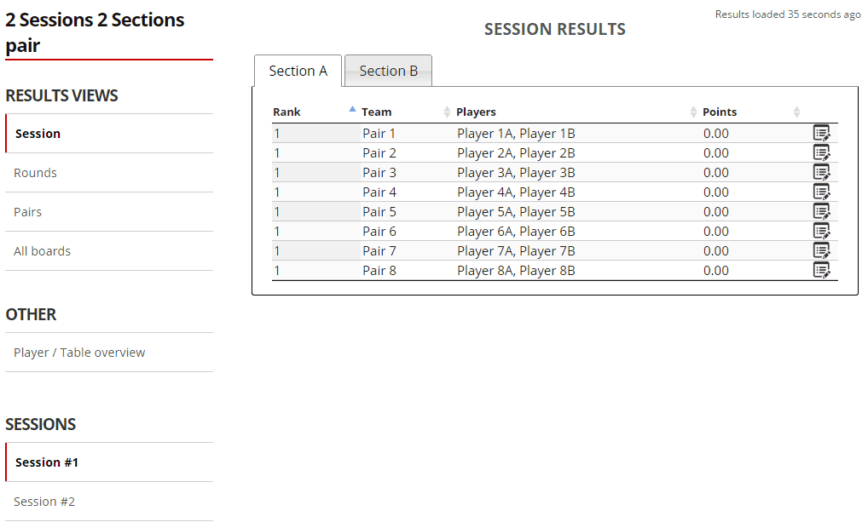The image size is (868, 528).
Task: Open scorecard icon for Pair 3
Action: coord(821,172)
